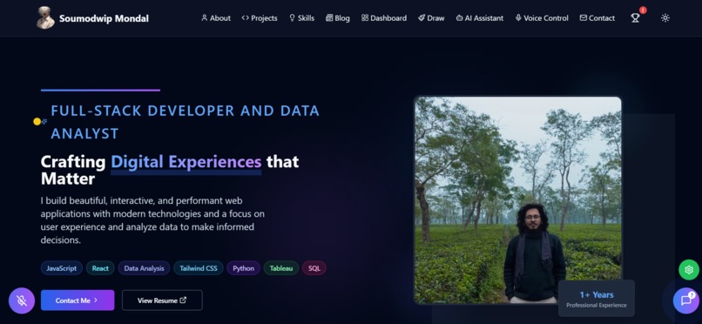Click the muted microphone floating button
Image resolution: width=702 pixels, height=324 pixels.
click(22, 300)
